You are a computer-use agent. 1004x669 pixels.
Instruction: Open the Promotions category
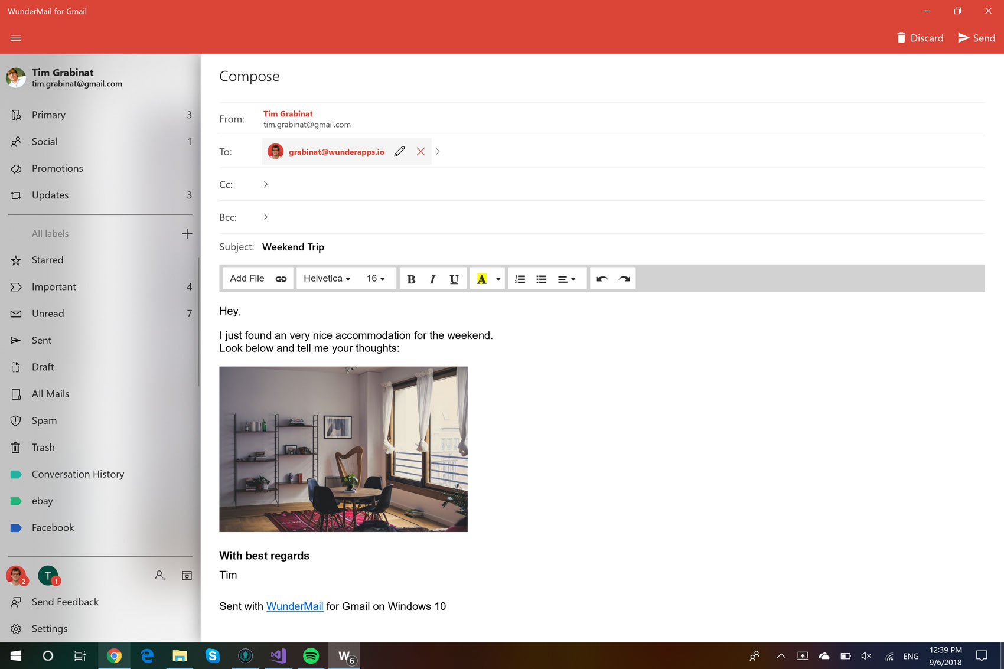(100, 168)
